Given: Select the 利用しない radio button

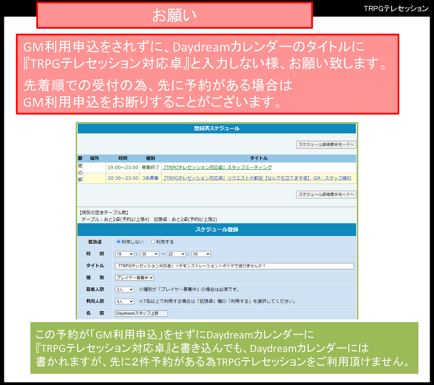Looking at the screenshot, I should (118, 242).
